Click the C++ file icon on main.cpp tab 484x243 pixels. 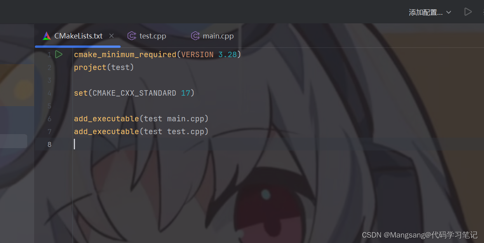click(x=195, y=36)
